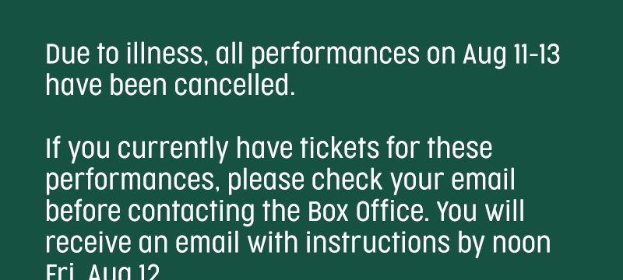
Task: Click the "Aug 11-13" date text
Action: click(x=512, y=56)
